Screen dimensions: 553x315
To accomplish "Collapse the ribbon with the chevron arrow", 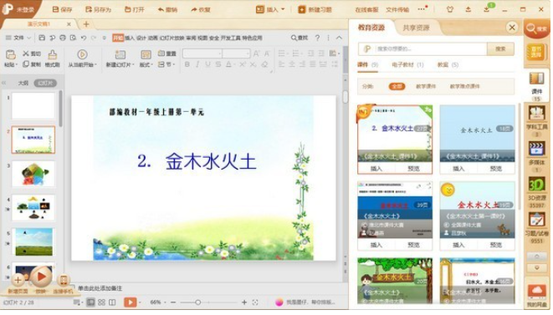I will click(339, 38).
